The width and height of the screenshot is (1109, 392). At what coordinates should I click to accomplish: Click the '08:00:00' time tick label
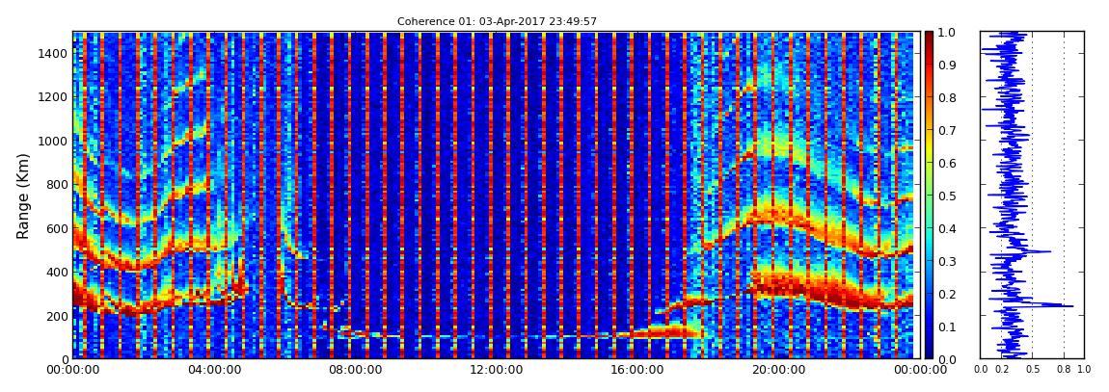353,370
